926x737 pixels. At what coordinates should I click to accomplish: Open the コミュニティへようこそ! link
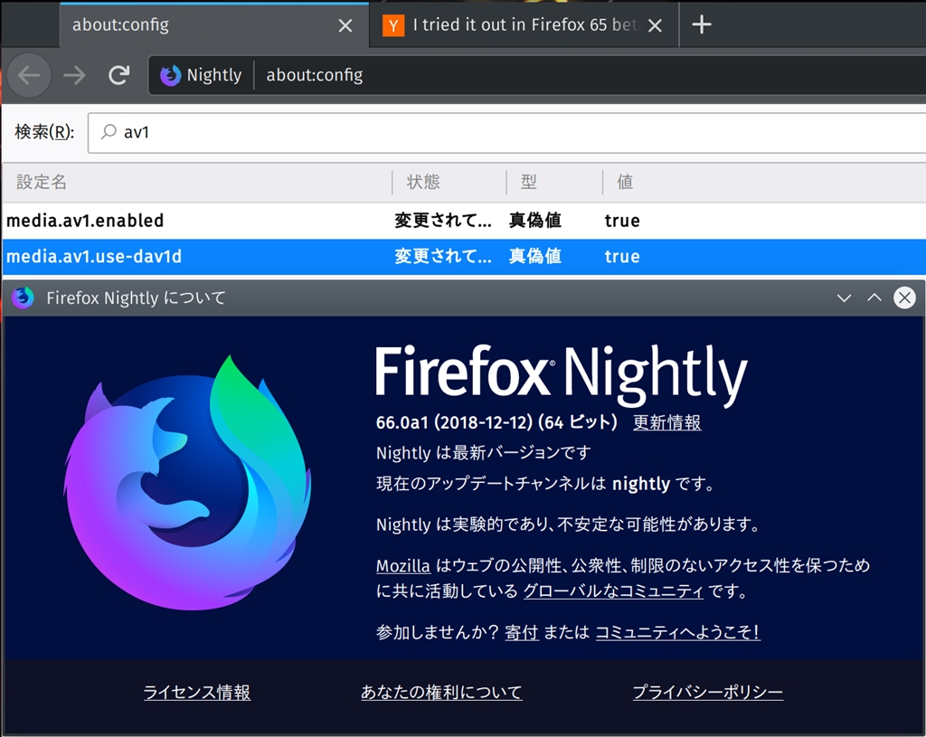[677, 632]
